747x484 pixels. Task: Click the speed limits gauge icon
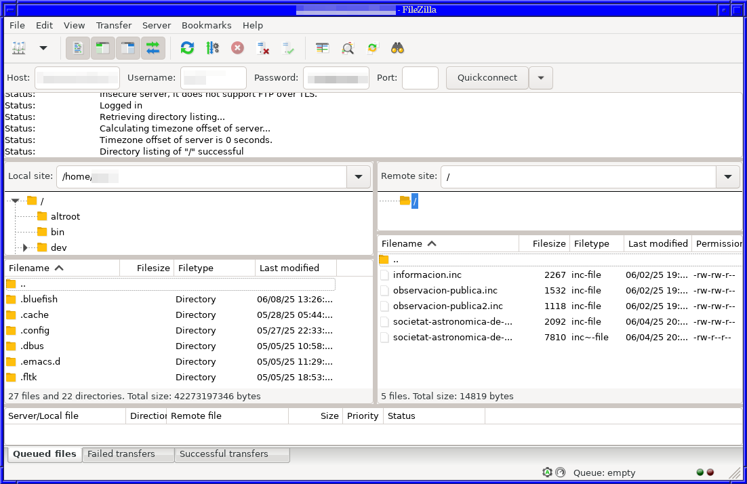pyautogui.click(x=560, y=472)
